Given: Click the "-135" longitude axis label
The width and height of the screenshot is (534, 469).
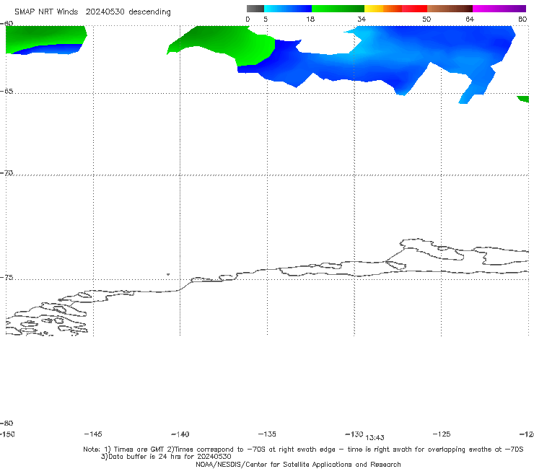Looking at the screenshot, I should coord(267,434).
